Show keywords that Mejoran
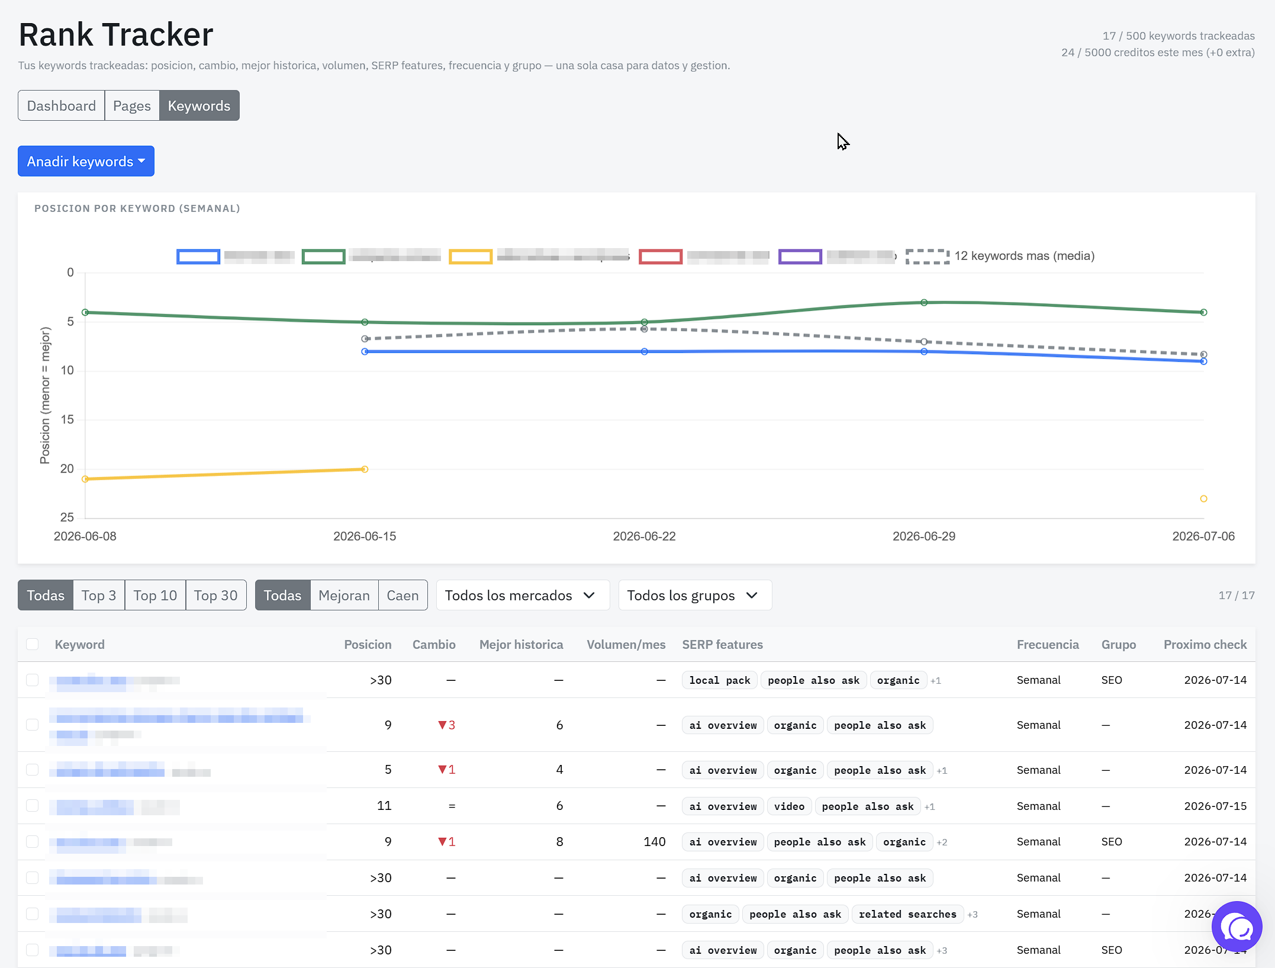Image resolution: width=1275 pixels, height=968 pixels. [344, 595]
